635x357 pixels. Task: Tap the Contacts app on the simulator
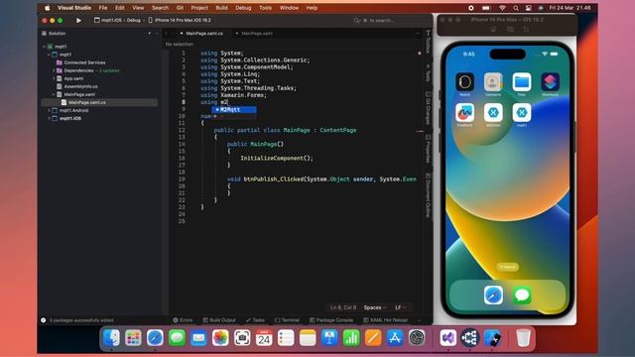click(493, 82)
